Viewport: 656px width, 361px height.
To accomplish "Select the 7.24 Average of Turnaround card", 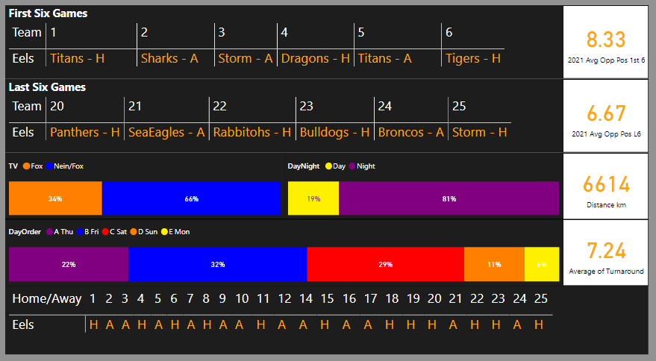I will (606, 253).
